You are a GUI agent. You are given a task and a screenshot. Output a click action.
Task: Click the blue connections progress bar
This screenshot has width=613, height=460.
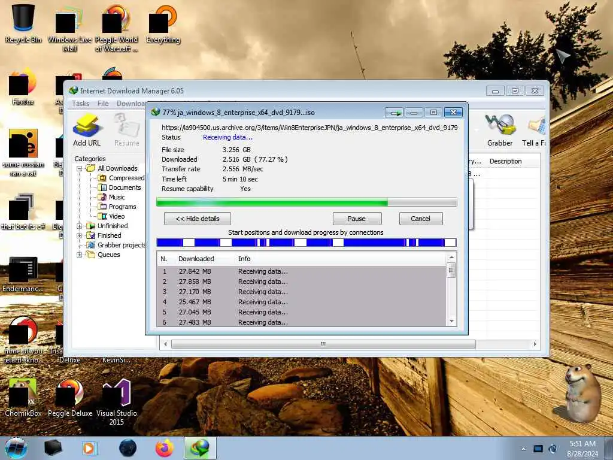(306, 243)
